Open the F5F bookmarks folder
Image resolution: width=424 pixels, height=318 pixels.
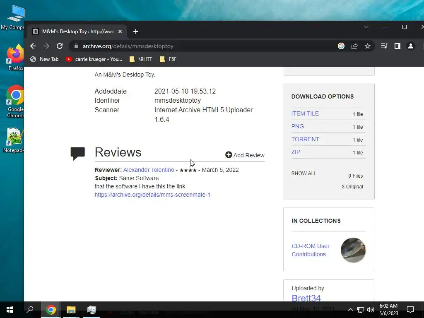point(168,59)
